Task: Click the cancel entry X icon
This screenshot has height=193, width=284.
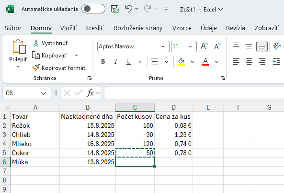Action: pyautogui.click(x=67, y=93)
